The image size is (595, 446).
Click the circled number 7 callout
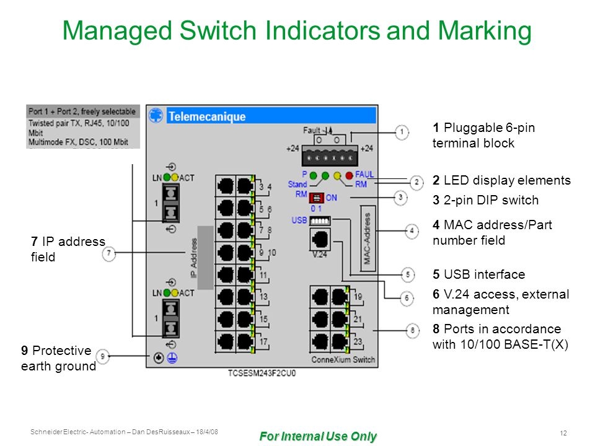point(109,254)
